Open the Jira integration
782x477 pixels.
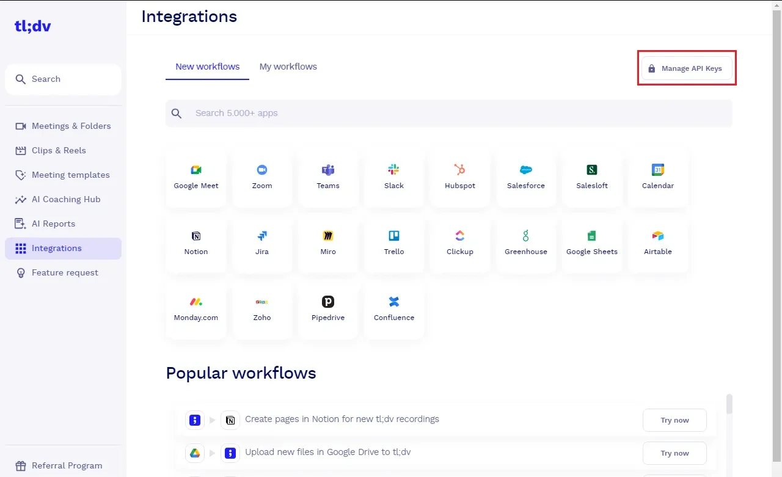[x=262, y=243]
